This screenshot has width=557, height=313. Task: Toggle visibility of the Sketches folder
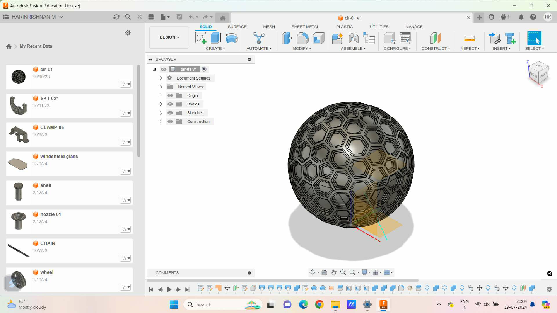pyautogui.click(x=170, y=112)
